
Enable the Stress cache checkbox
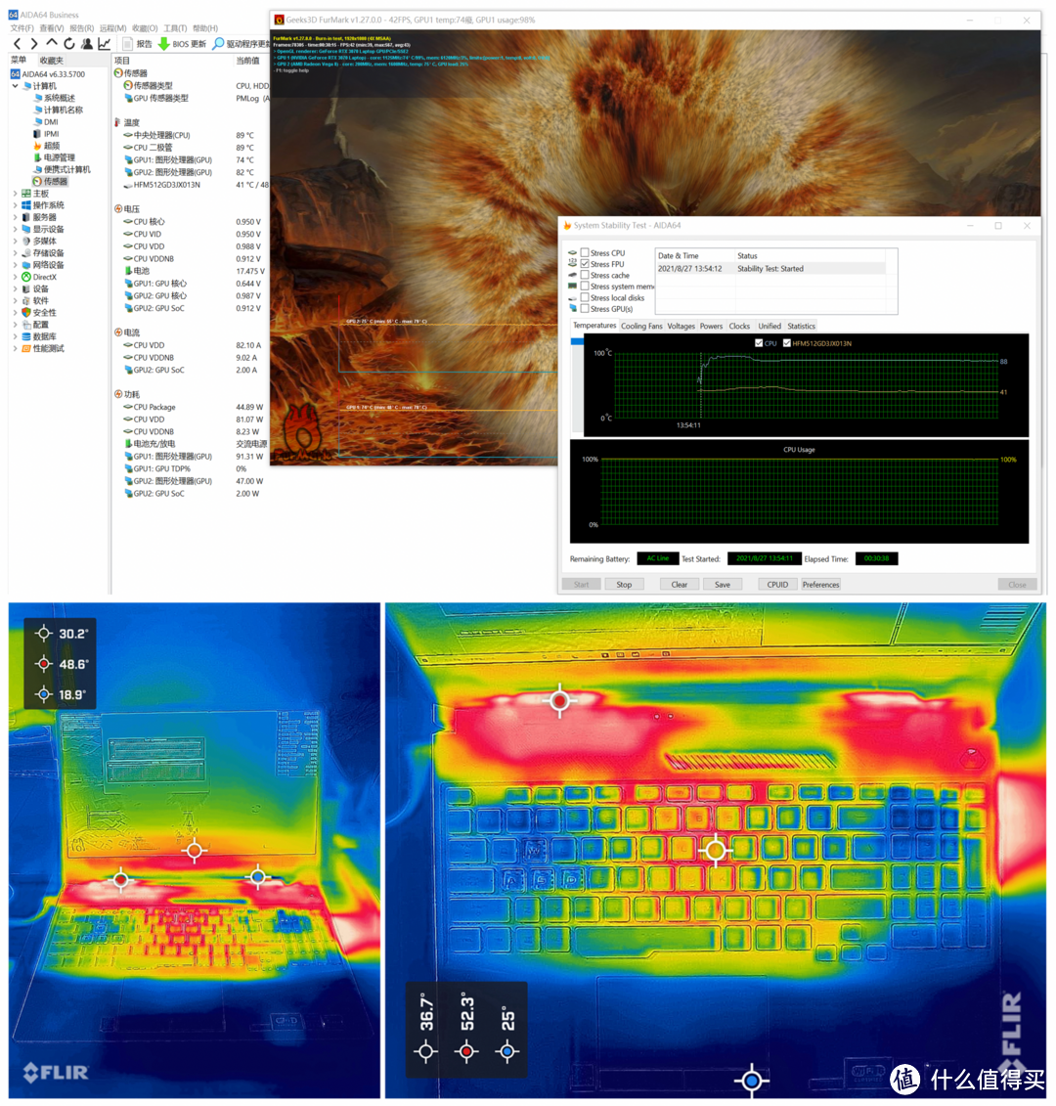(x=585, y=275)
